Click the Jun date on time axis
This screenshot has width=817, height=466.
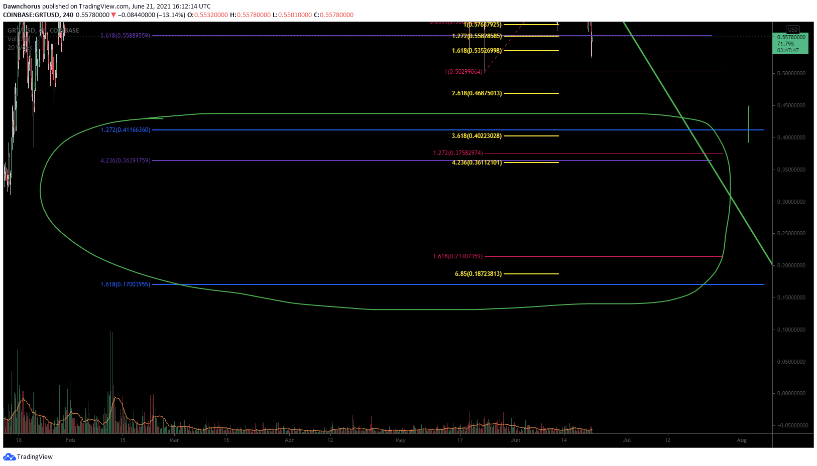coord(516,440)
